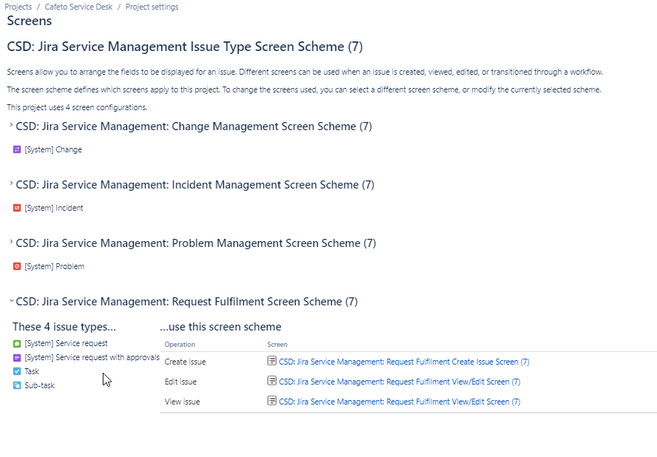Click [System] Service request with approvals label

(92, 357)
